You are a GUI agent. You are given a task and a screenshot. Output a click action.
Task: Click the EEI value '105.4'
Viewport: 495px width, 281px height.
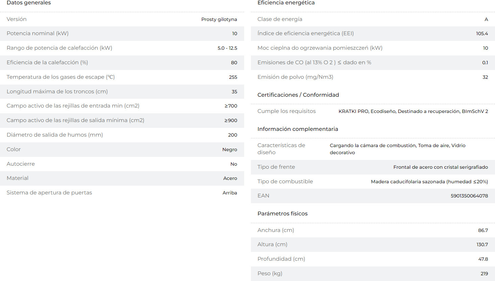(482, 33)
